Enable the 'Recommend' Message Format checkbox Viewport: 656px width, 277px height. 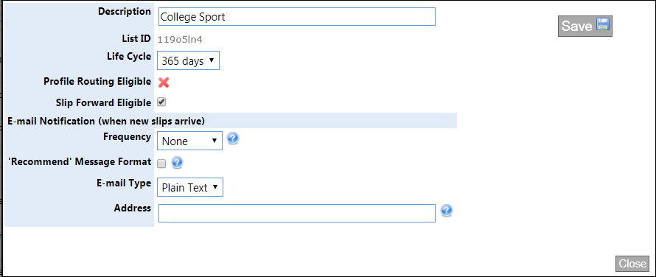point(161,164)
